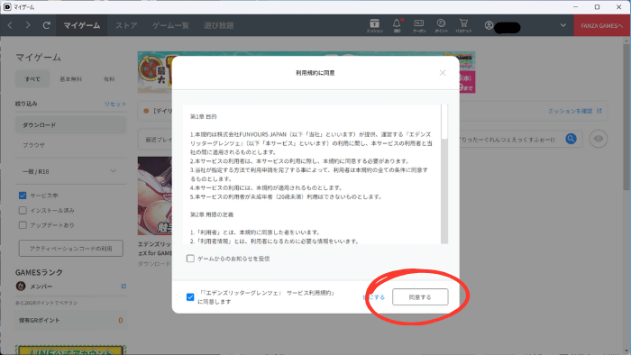
Task: Open the ポイント points icon
Action: (441, 25)
